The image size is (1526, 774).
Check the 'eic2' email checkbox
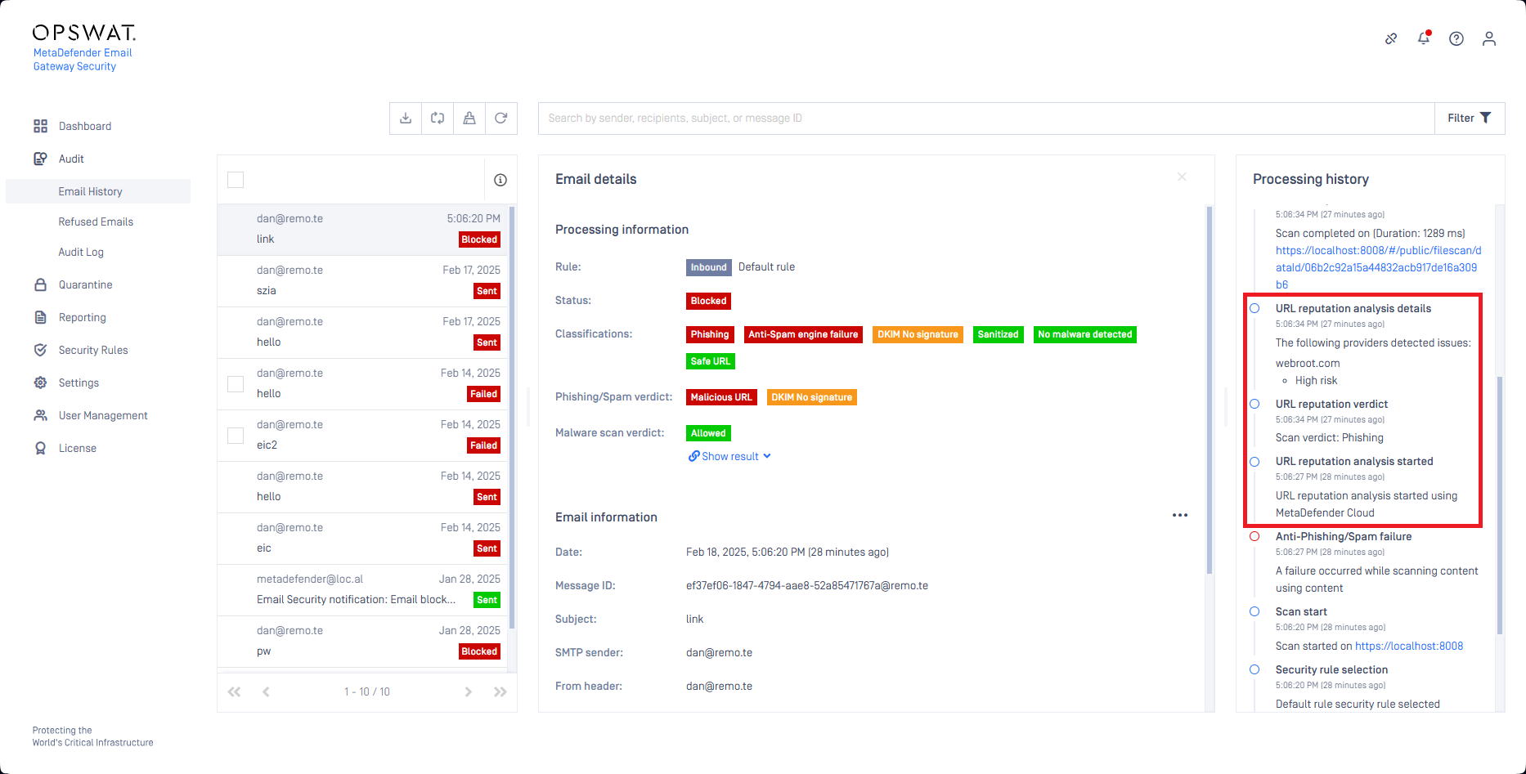[x=236, y=436]
